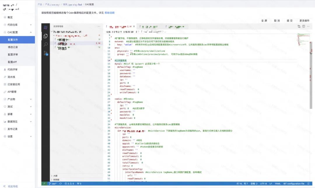Click IBT configuration file in status bar
The height and width of the screenshot is (188, 315).
294,184
